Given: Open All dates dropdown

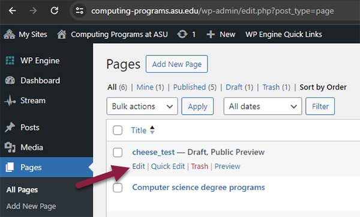Looking at the screenshot, I should point(263,106).
